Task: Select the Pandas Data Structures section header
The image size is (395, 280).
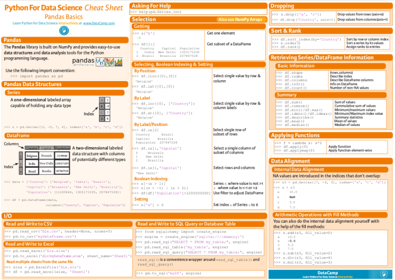Action: pos(65,84)
